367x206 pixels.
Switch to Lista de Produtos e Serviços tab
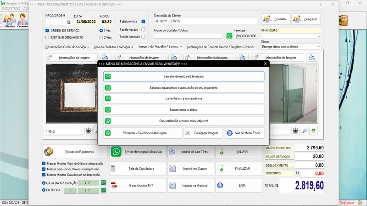click(113, 47)
